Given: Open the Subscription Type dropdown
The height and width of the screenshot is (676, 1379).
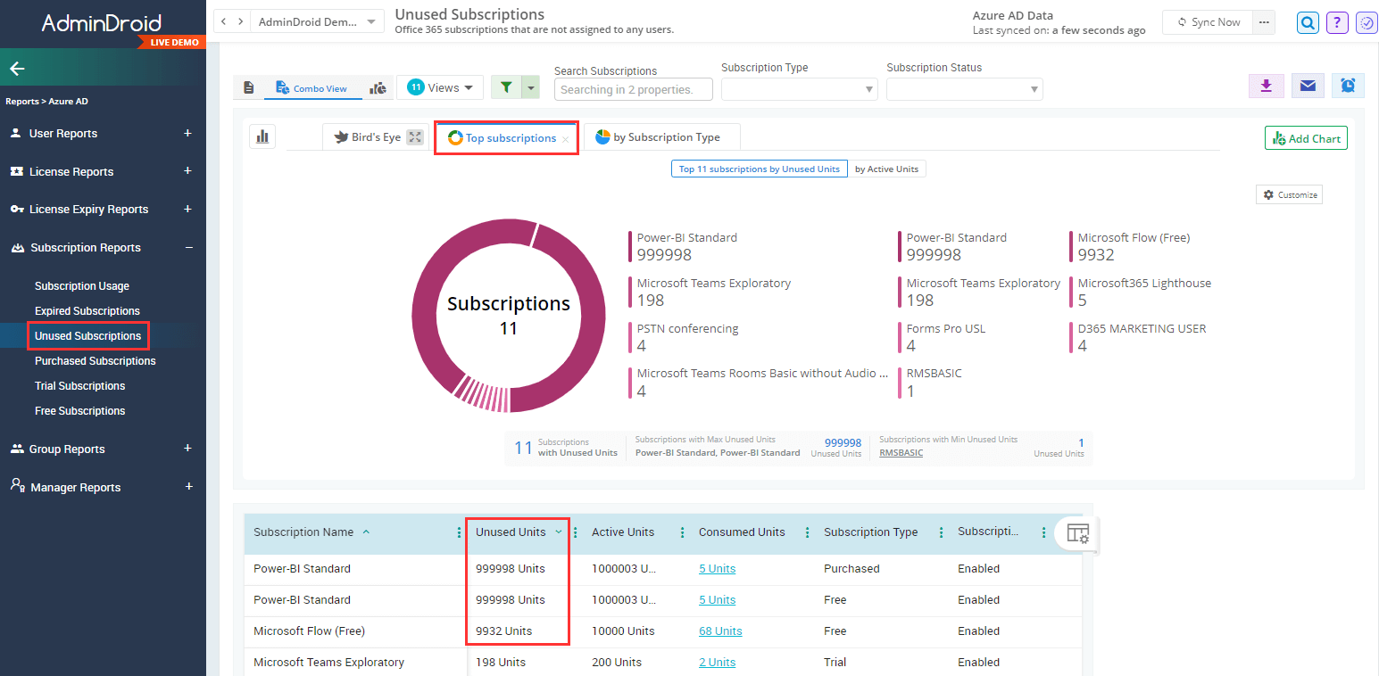Looking at the screenshot, I should click(x=799, y=89).
